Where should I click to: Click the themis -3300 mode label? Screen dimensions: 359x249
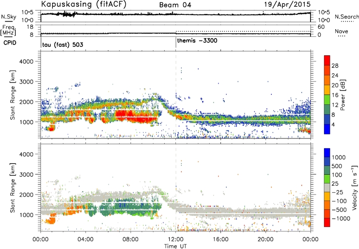point(197,41)
